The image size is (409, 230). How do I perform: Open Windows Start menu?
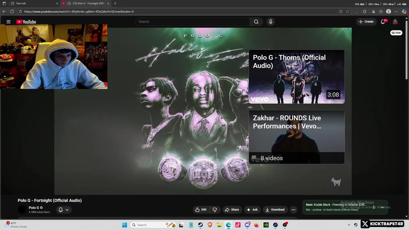(125, 225)
